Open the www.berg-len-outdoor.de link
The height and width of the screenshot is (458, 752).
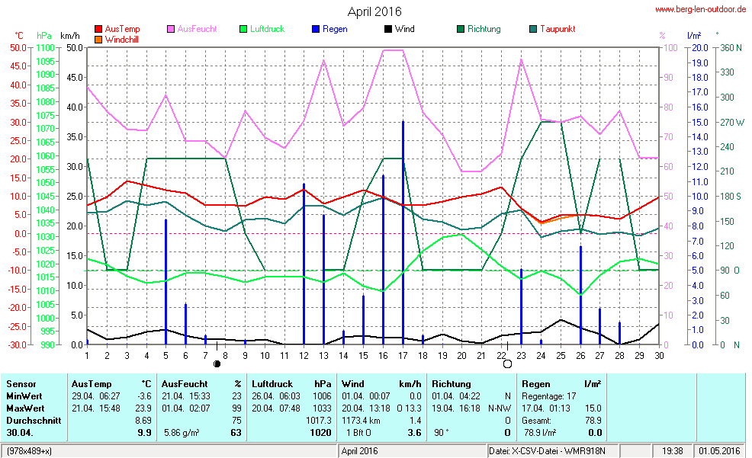click(700, 9)
